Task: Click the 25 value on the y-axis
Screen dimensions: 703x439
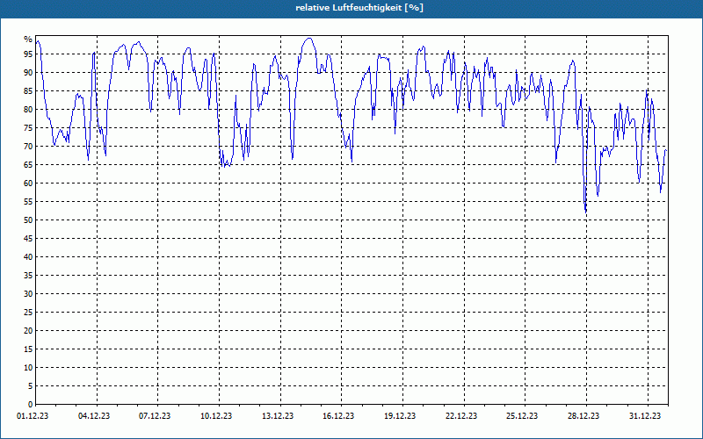Action: tap(28, 313)
